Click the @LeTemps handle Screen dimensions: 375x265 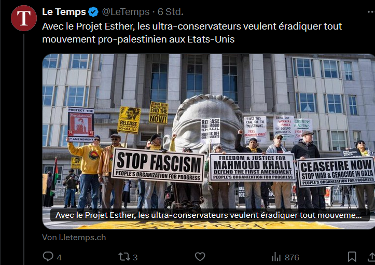(126, 12)
